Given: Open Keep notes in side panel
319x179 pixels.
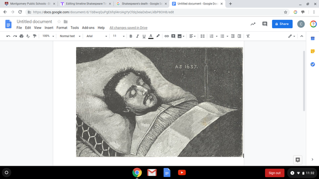Looking at the screenshot, I should click(313, 51).
